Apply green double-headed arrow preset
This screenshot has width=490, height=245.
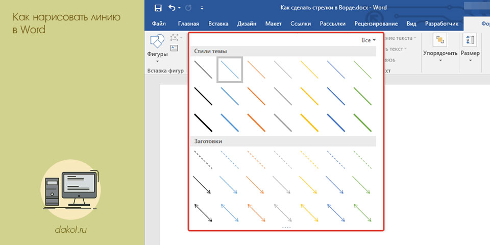pos(362,213)
